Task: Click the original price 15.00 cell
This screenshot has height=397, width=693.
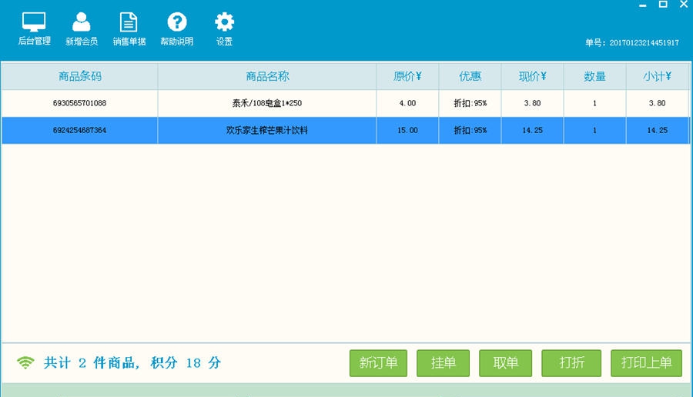Action: [407, 130]
